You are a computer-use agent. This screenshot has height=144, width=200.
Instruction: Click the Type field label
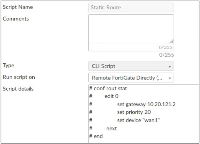[8, 66]
